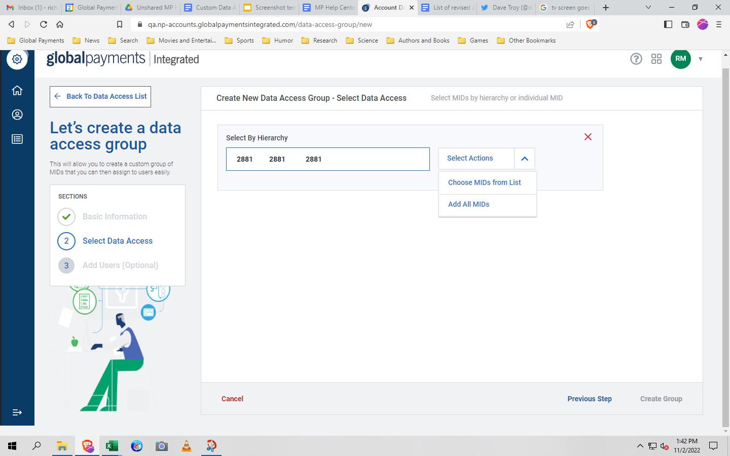Bookmark this page icon
This screenshot has width=730, height=456.
pos(120,24)
